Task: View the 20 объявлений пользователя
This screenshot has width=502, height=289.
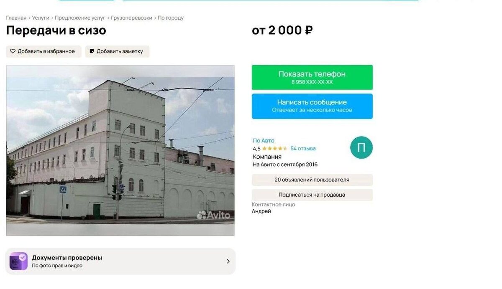Action: [x=312, y=180]
